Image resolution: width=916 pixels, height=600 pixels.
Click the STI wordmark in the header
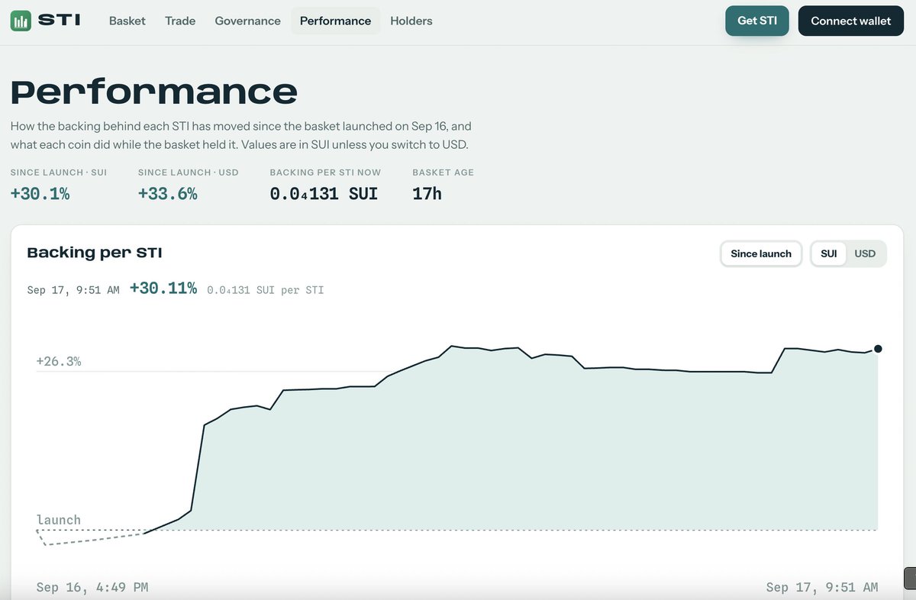(59, 21)
